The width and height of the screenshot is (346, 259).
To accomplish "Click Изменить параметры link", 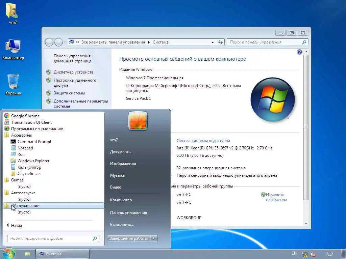I will click(276, 197).
